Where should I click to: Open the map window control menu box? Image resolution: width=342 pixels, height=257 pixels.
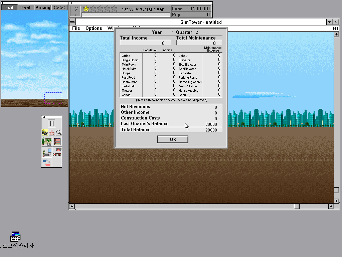pyautogui.click(x=3, y=3)
